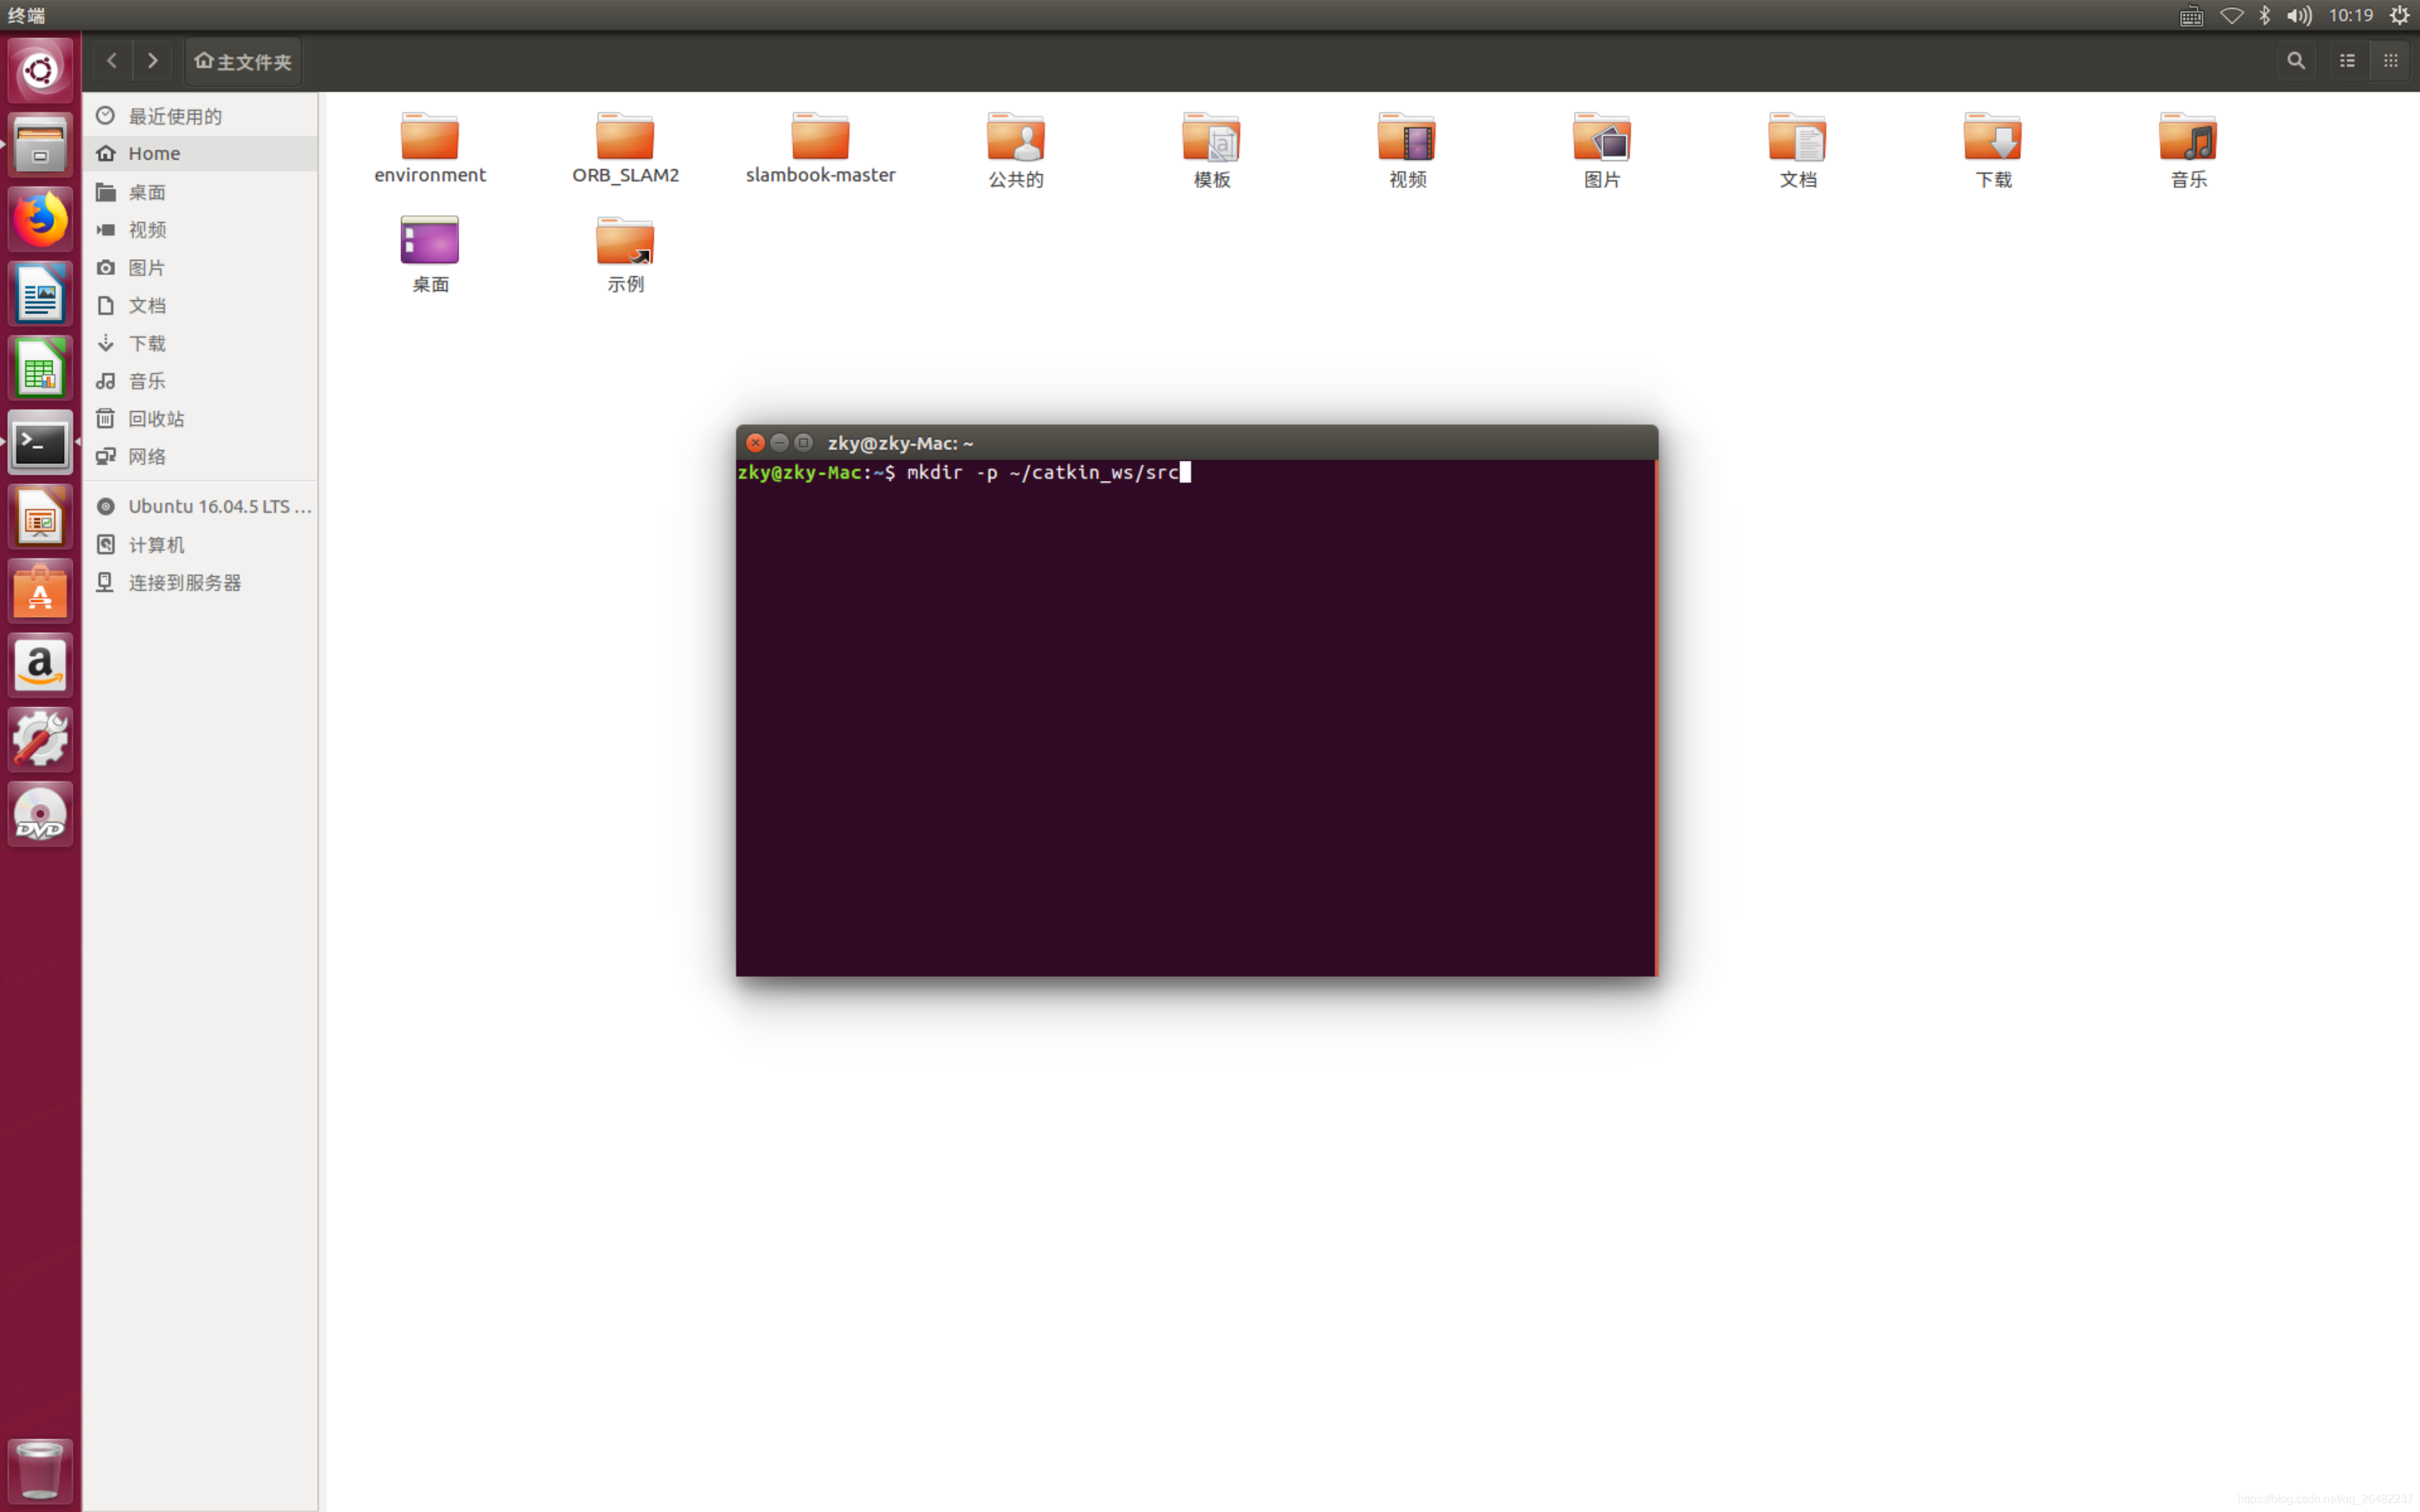The width and height of the screenshot is (2420, 1512).
Task: Click the DVD disc icon in dock
Action: click(40, 814)
